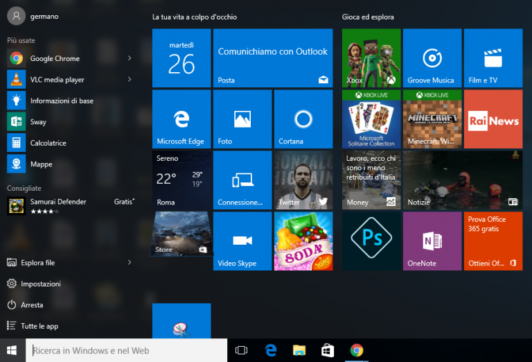Open the Connessione tile
Screen dimensions: 532x362
coord(242,180)
